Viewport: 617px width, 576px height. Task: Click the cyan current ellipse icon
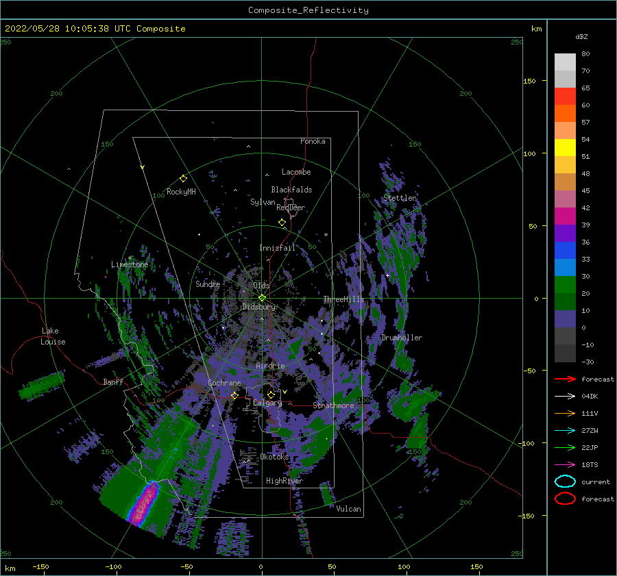(x=565, y=481)
